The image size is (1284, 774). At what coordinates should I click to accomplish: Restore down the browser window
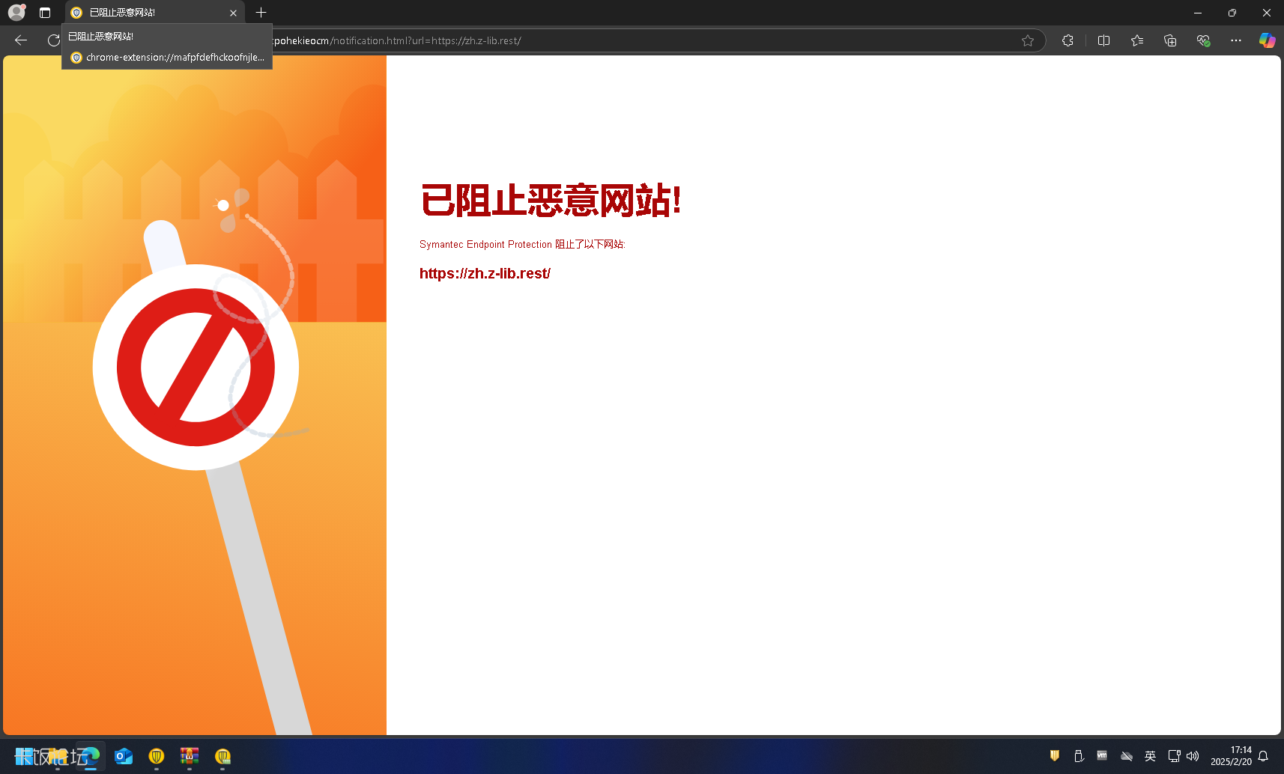coord(1232,13)
